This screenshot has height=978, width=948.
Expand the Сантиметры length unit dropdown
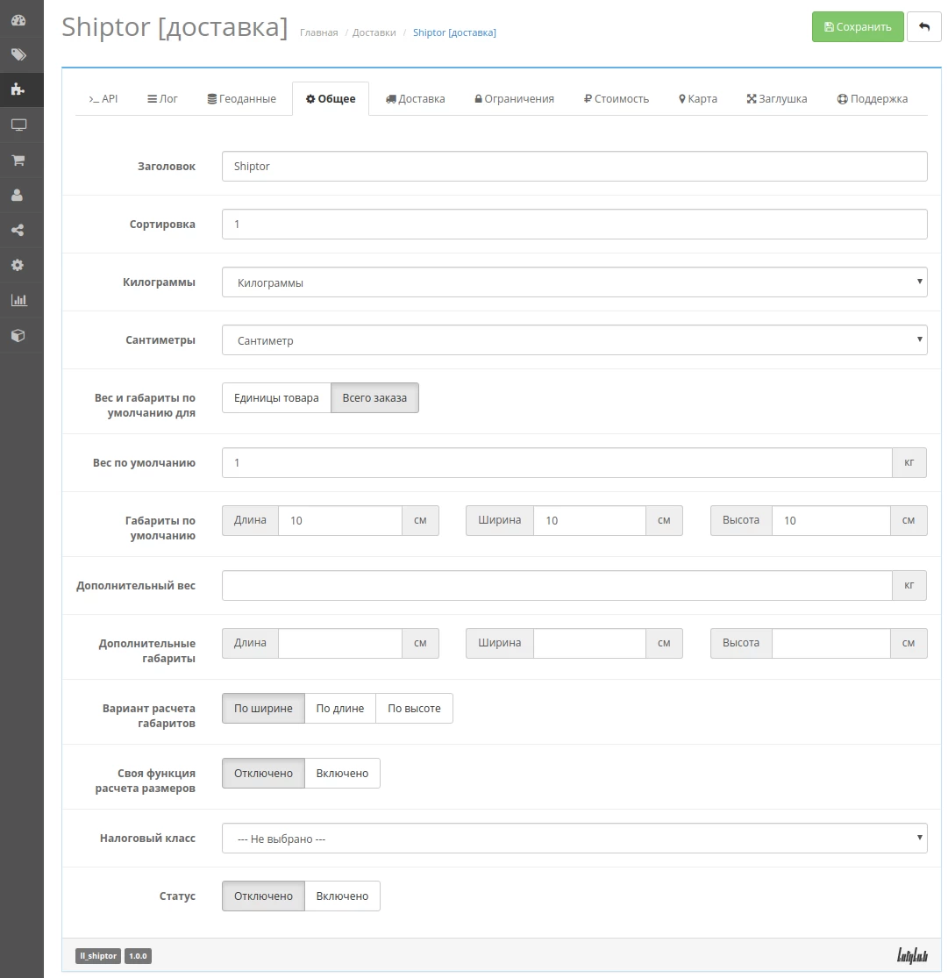click(574, 340)
